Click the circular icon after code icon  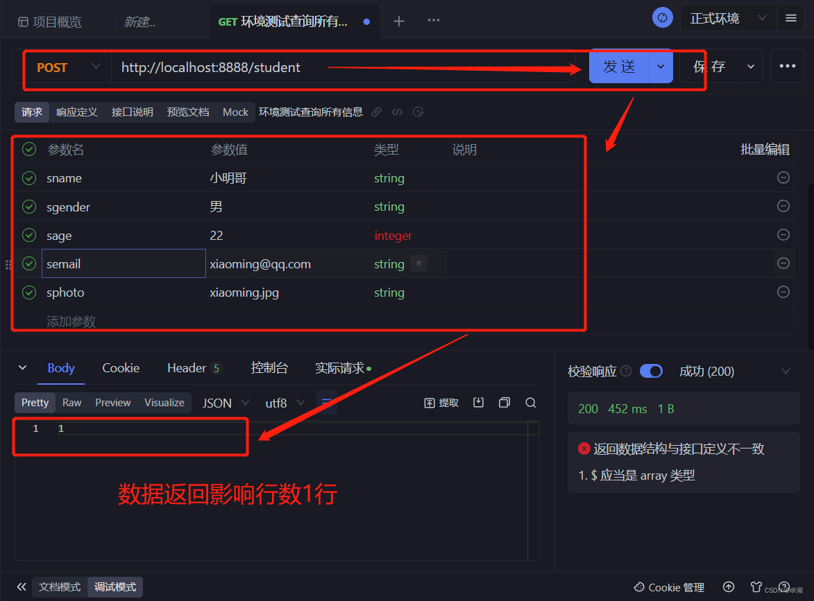click(418, 112)
